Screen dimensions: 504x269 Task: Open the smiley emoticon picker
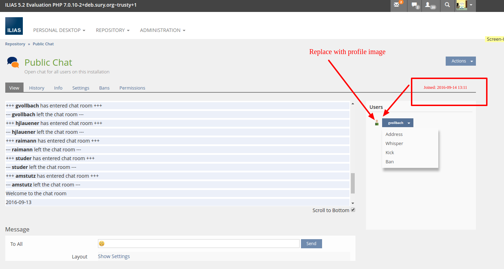tap(102, 244)
